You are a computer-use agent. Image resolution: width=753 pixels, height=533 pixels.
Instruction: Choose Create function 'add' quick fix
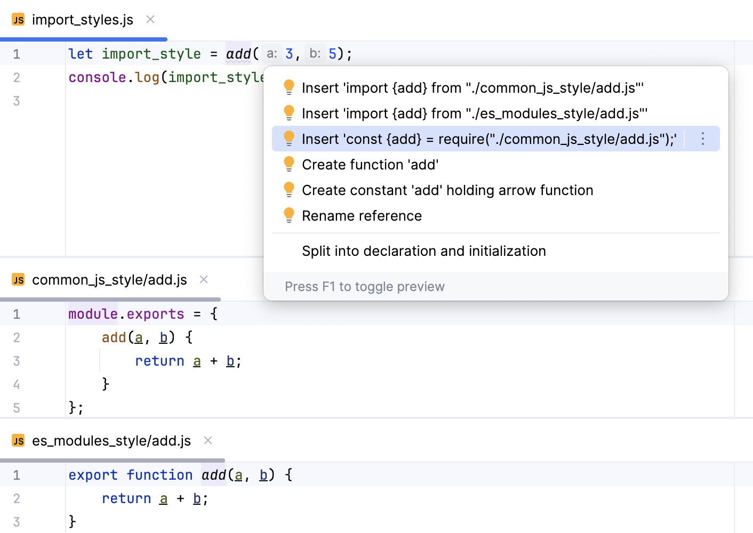click(x=496, y=164)
